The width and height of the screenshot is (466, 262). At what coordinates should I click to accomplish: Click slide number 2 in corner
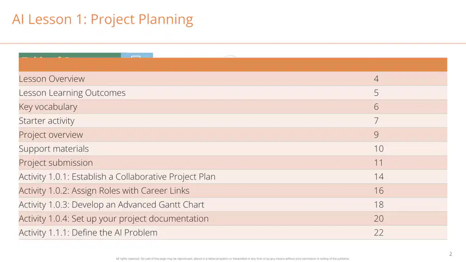[x=450, y=254]
